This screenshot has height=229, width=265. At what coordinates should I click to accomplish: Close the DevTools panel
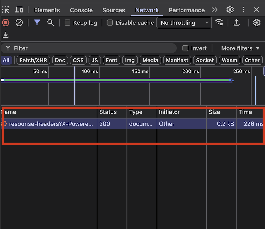(x=257, y=9)
